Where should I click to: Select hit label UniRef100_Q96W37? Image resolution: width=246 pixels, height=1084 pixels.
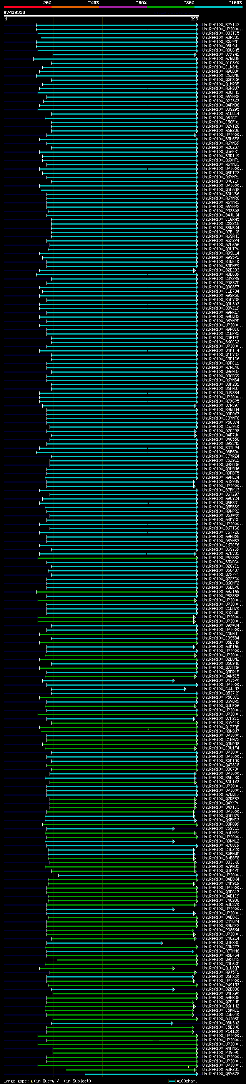(x=221, y=371)
